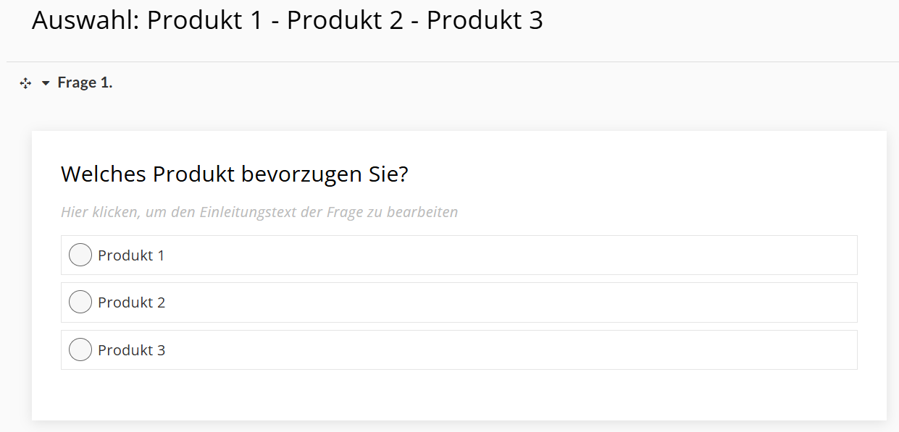Select the Produkt 1 radio button
The height and width of the screenshot is (432, 899).
click(80, 255)
